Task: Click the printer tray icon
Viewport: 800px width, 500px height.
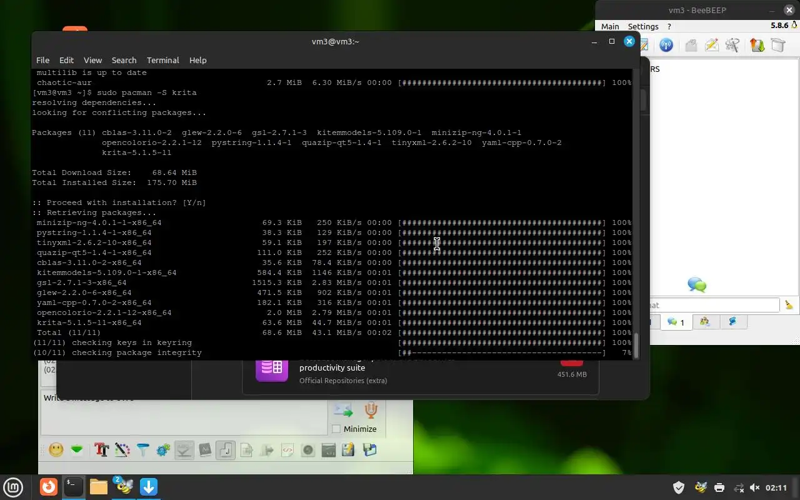Action: 719,487
